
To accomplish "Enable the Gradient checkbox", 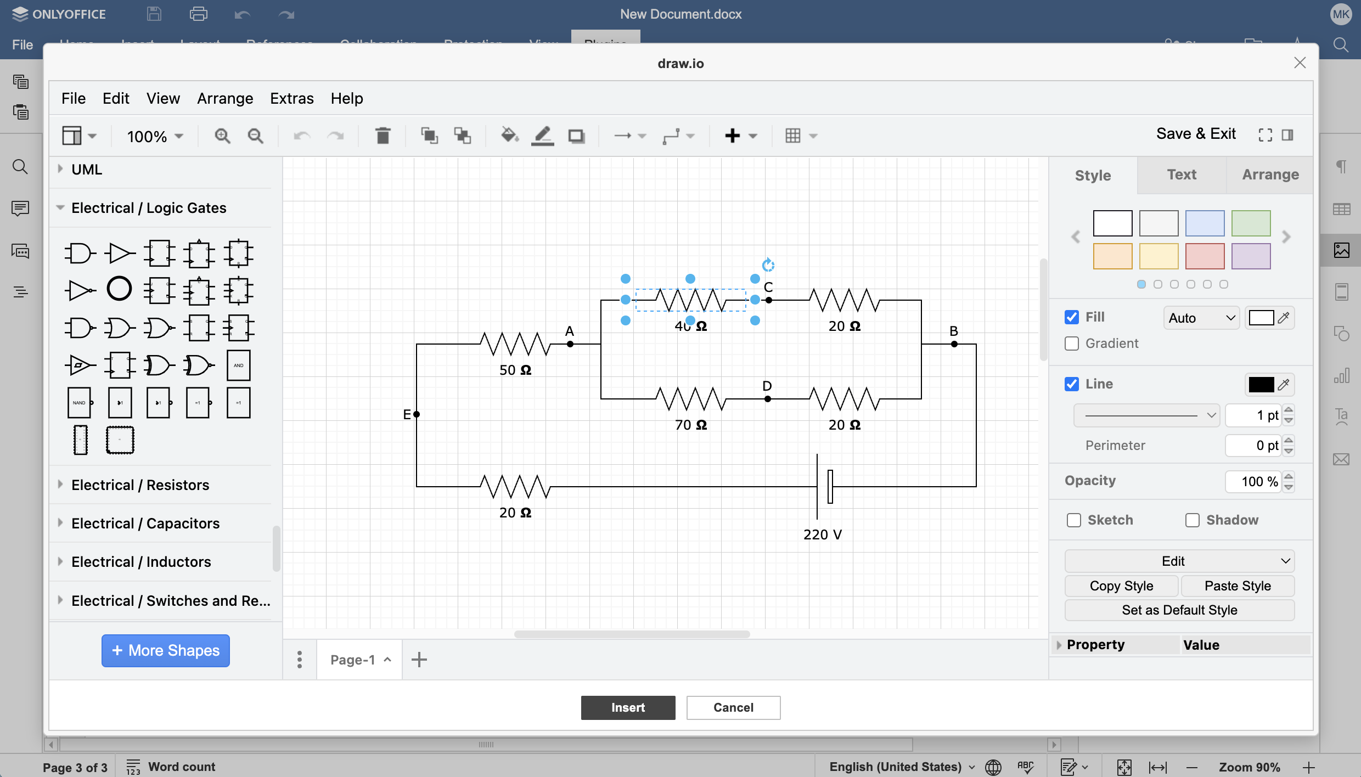I will point(1072,344).
